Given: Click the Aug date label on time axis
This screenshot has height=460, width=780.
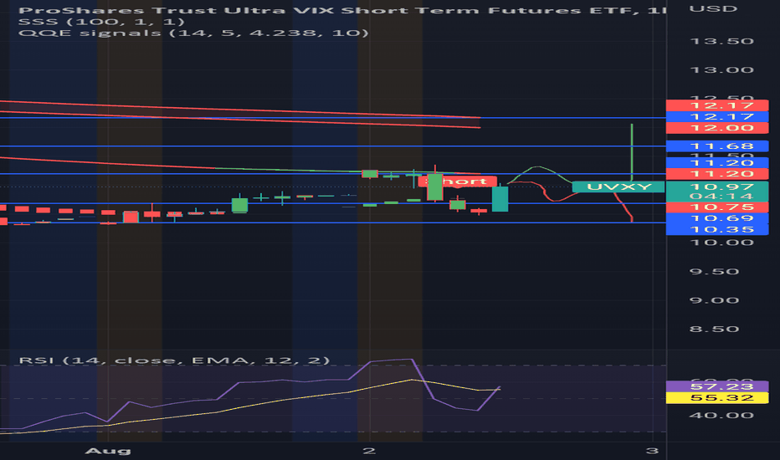Looking at the screenshot, I should (x=108, y=451).
